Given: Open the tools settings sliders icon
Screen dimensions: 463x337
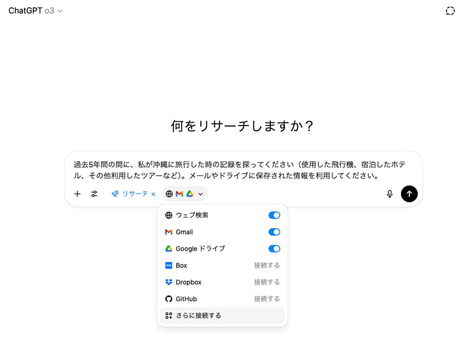Looking at the screenshot, I should coord(94,194).
